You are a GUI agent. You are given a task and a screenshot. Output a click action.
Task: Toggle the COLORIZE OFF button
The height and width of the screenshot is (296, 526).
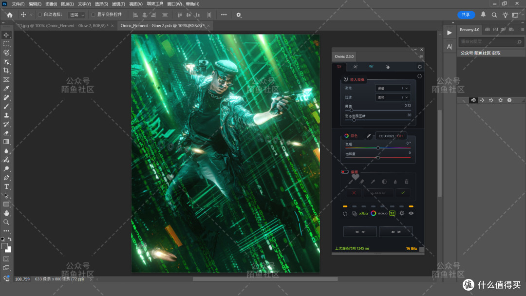391,136
